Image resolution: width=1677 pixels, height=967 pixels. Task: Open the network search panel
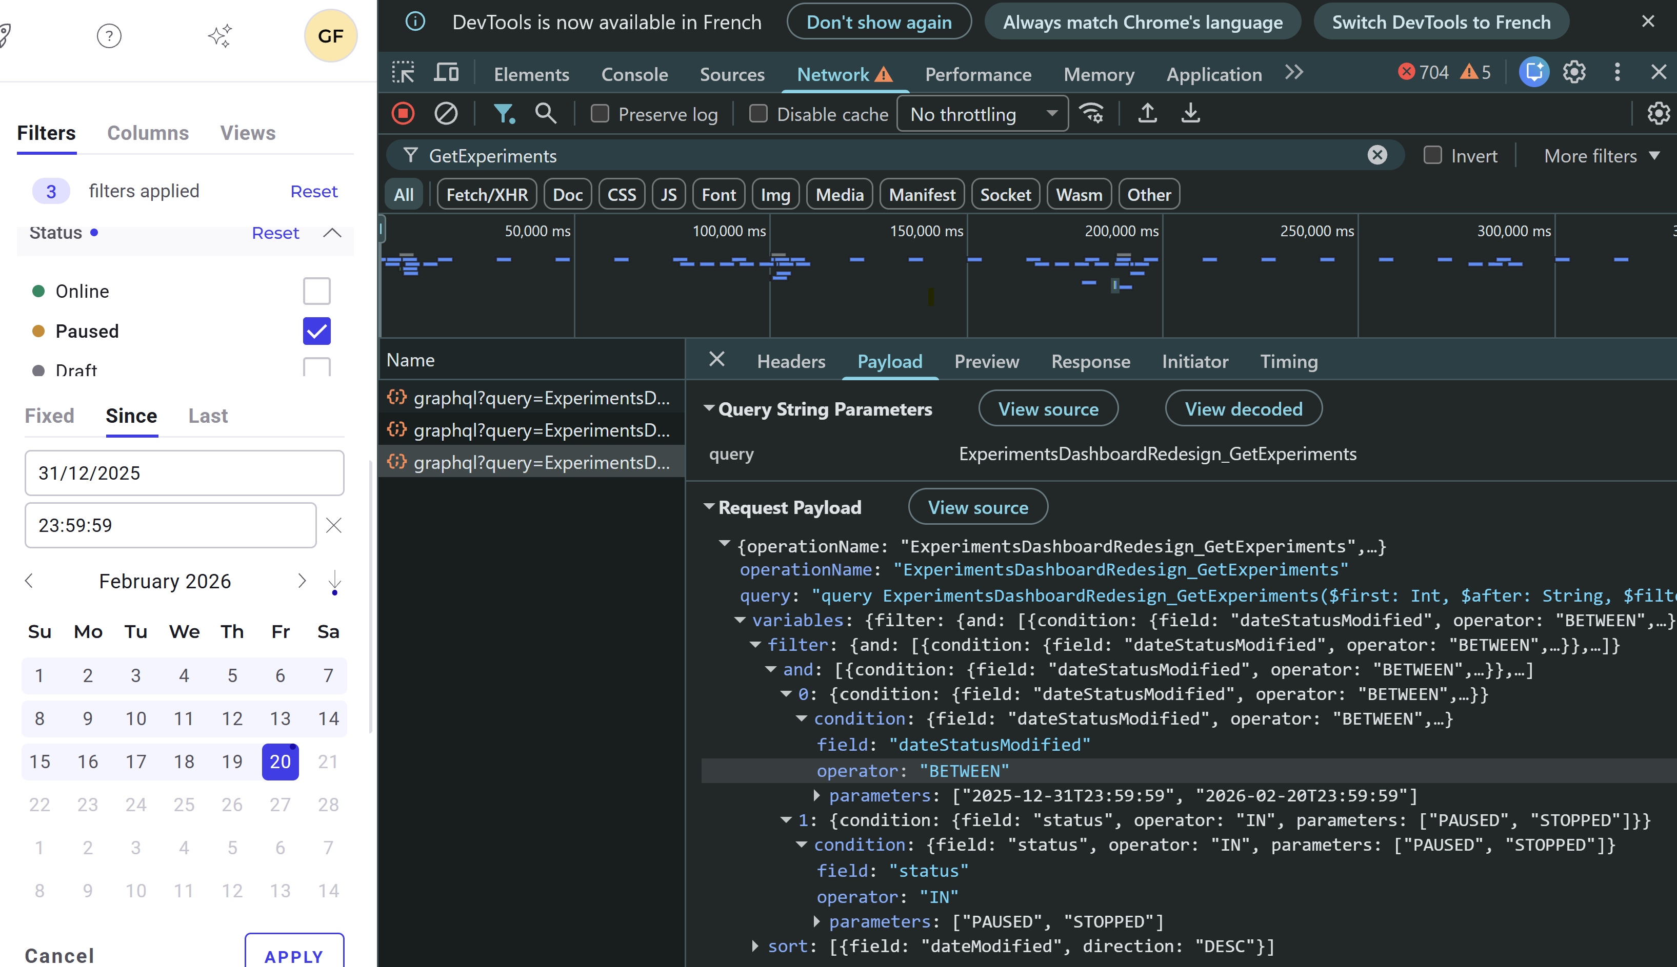click(545, 113)
